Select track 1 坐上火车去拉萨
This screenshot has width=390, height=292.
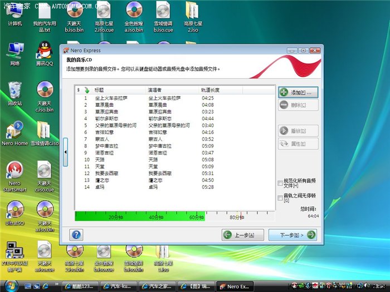[x=174, y=98]
